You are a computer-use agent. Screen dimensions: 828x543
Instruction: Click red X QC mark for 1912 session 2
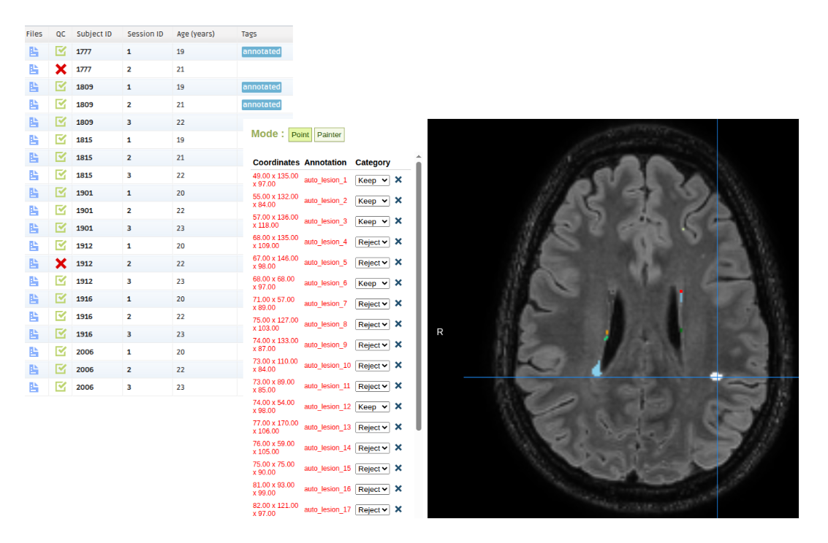click(x=61, y=263)
